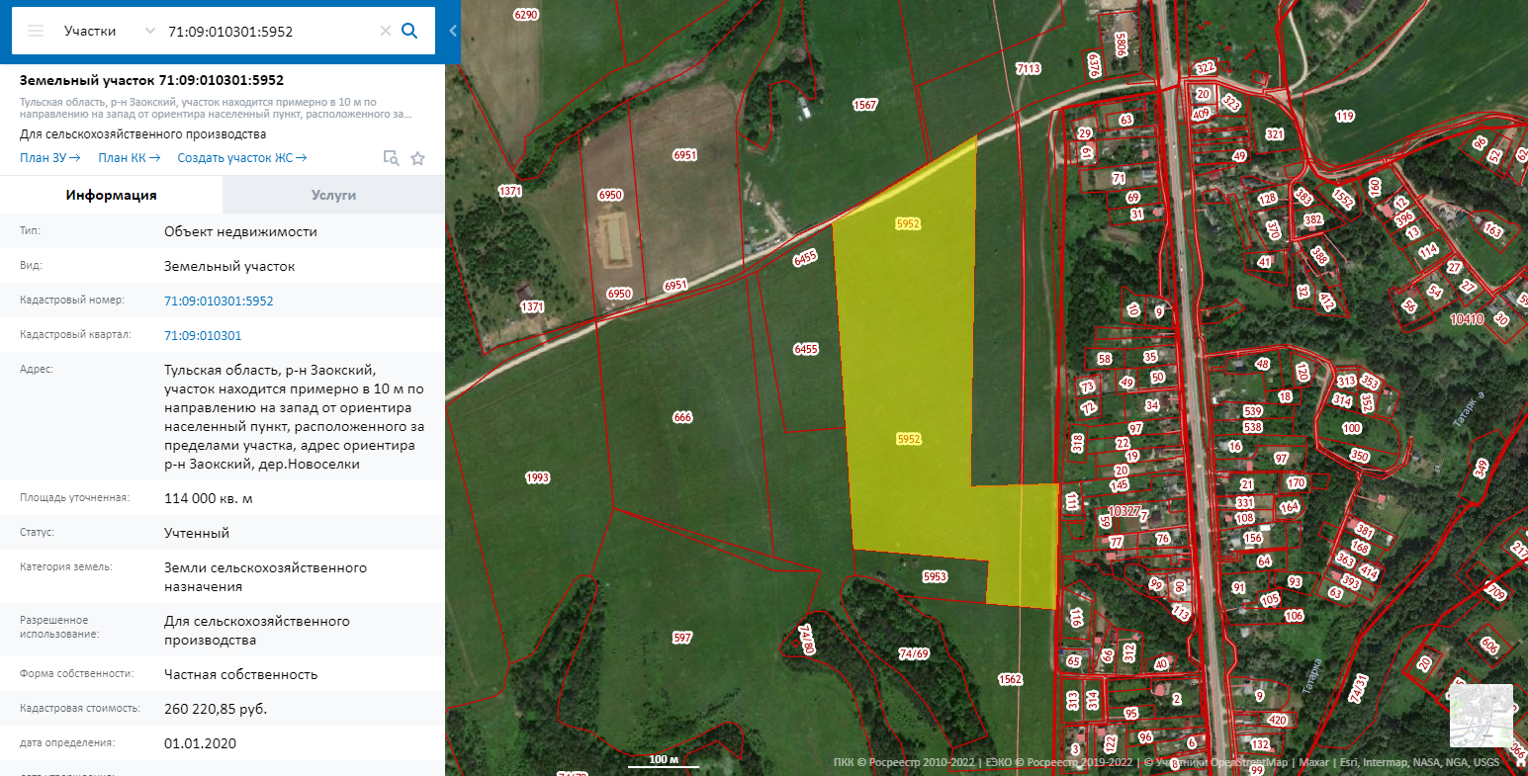The width and height of the screenshot is (1528, 776).
Task: Open cadastral number link 71:09:010301:5952
Action: [219, 301]
